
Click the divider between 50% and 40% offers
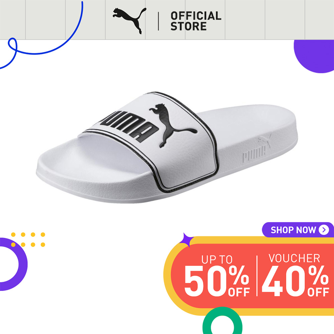coord(257,276)
